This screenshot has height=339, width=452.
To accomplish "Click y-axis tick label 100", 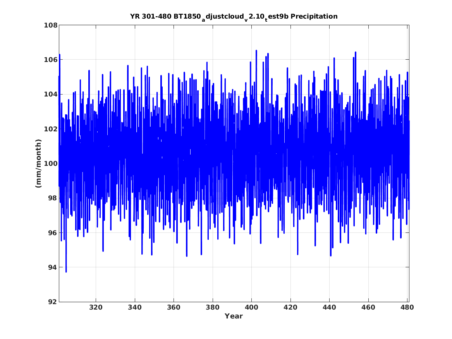I will (50, 163).
